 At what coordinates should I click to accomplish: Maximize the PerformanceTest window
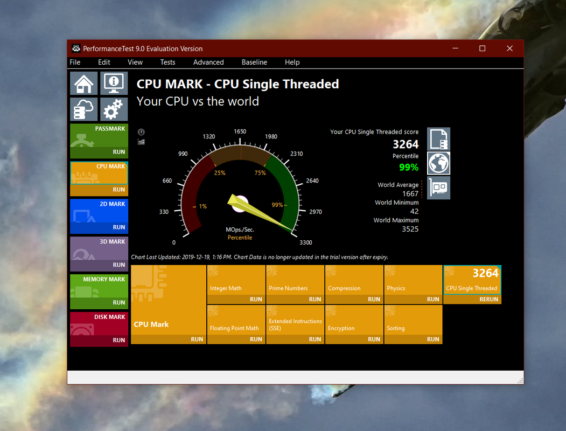[482, 48]
